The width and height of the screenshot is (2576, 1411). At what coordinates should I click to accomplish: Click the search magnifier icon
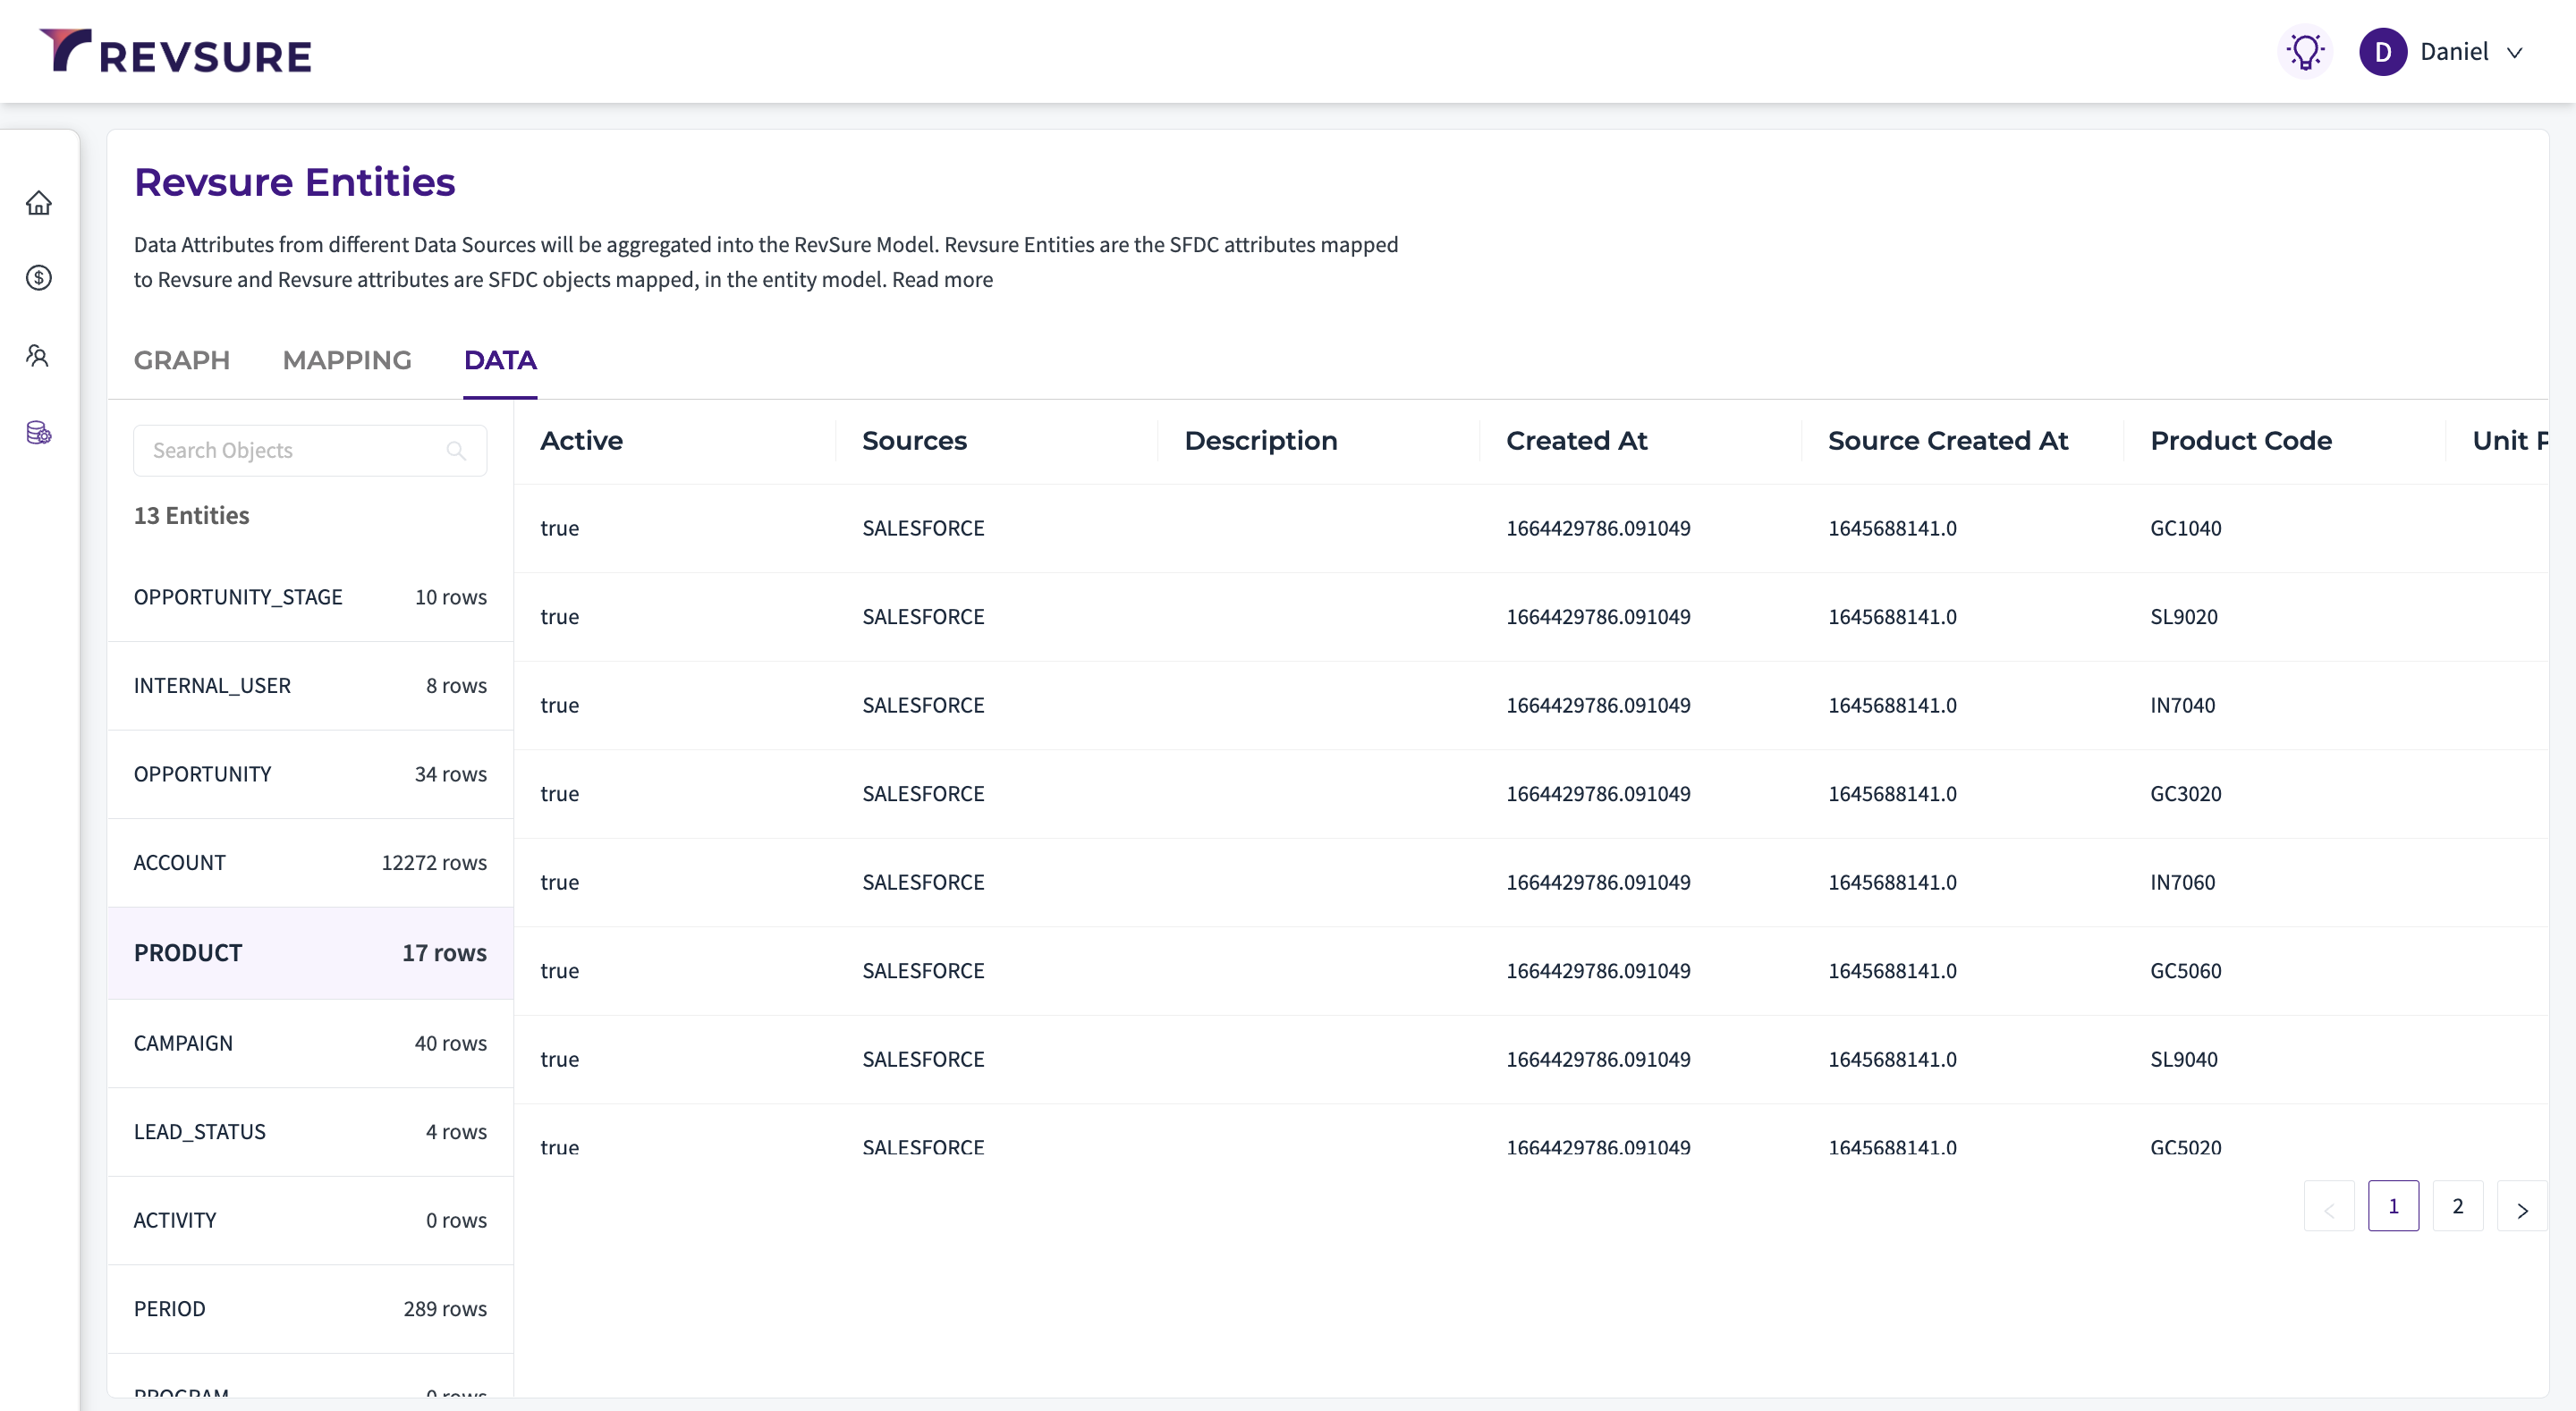[x=457, y=451]
